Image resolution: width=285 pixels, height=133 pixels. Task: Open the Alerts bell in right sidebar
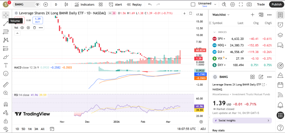coord(280,105)
